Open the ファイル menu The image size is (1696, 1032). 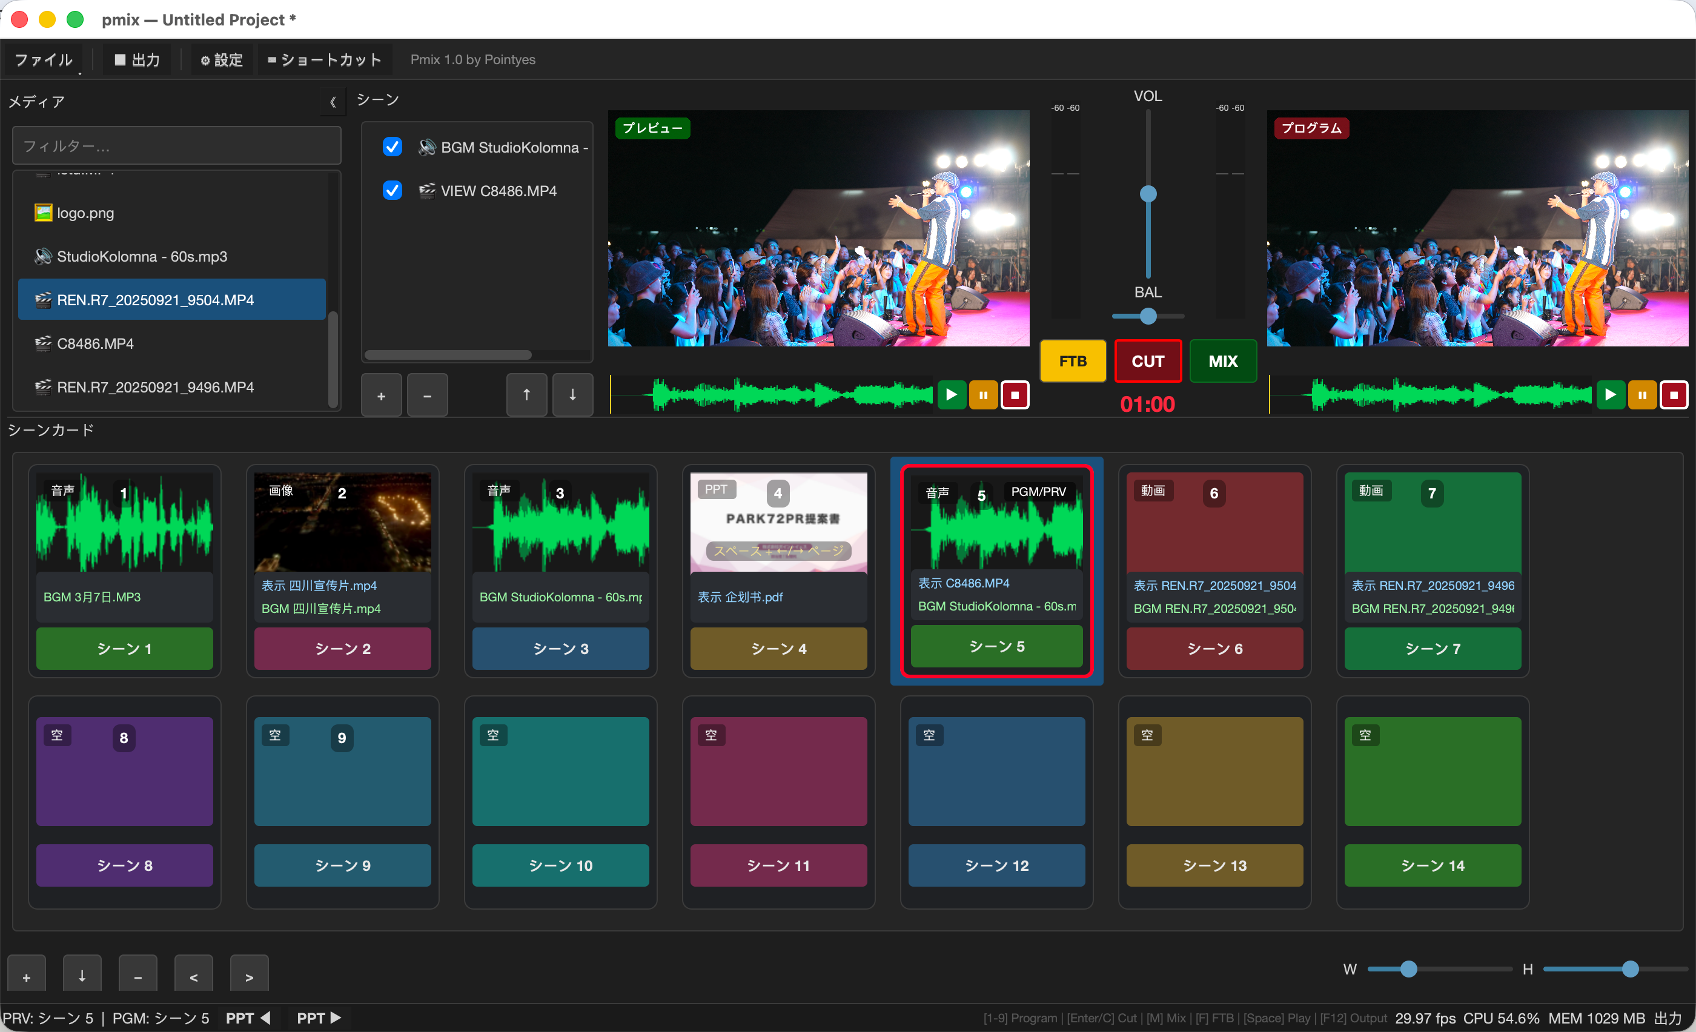44,60
